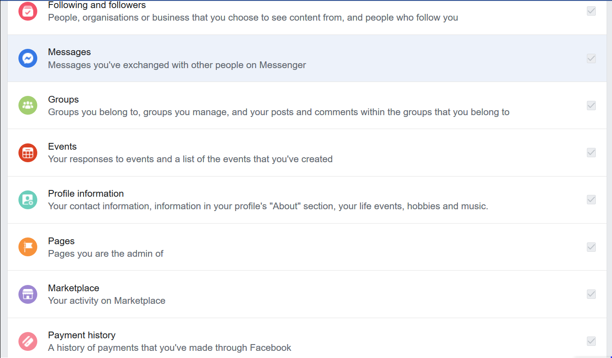
Task: Toggle the Payment history checkbox
Action: [x=591, y=341]
